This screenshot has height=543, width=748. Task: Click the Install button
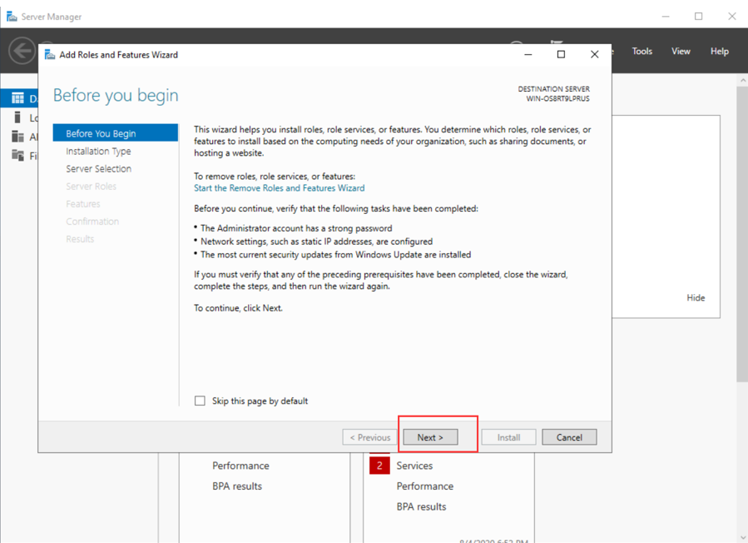click(508, 437)
